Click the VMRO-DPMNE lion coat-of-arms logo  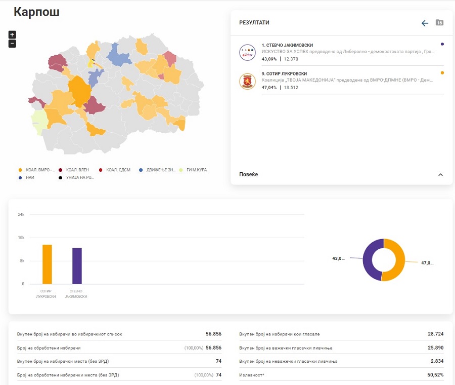247,81
